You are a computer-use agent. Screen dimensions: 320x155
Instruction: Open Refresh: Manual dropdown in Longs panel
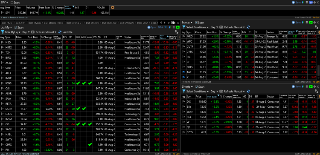(x=234, y=27)
